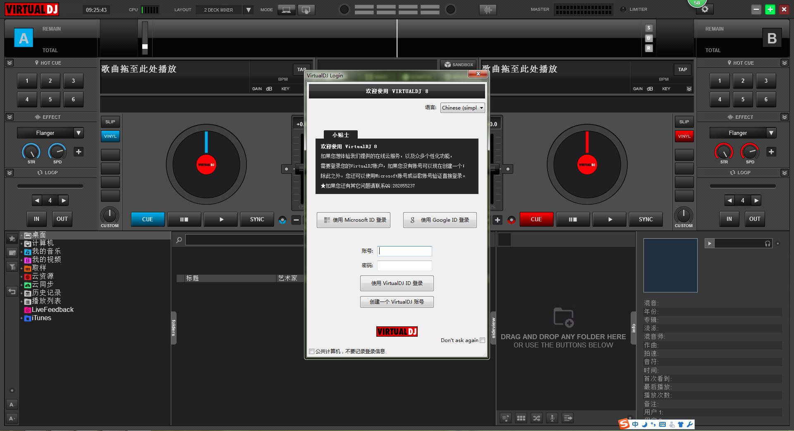Click 使用 VirtualDJ ID 登录 button

coord(397,283)
